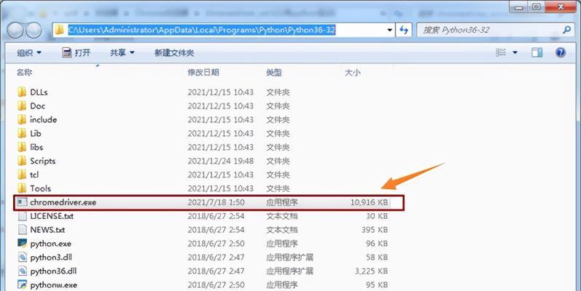Click the 文本文档 type of LICENSE.txt
This screenshot has width=581, height=291.
(281, 216)
